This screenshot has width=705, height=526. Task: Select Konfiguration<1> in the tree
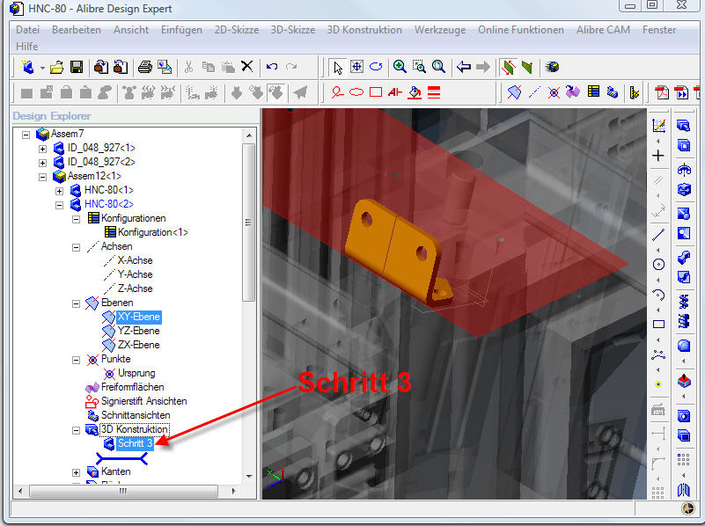point(153,232)
